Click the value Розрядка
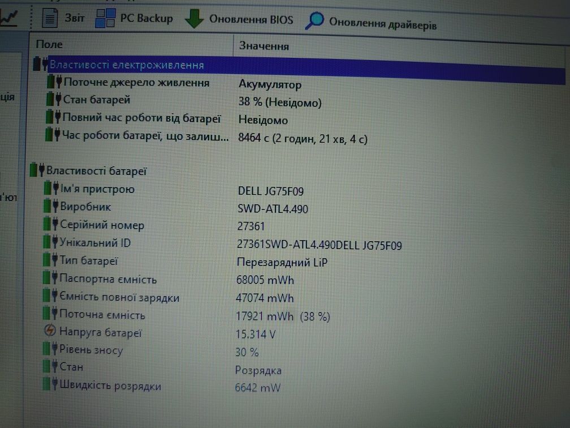The image size is (570, 428). coord(258,370)
